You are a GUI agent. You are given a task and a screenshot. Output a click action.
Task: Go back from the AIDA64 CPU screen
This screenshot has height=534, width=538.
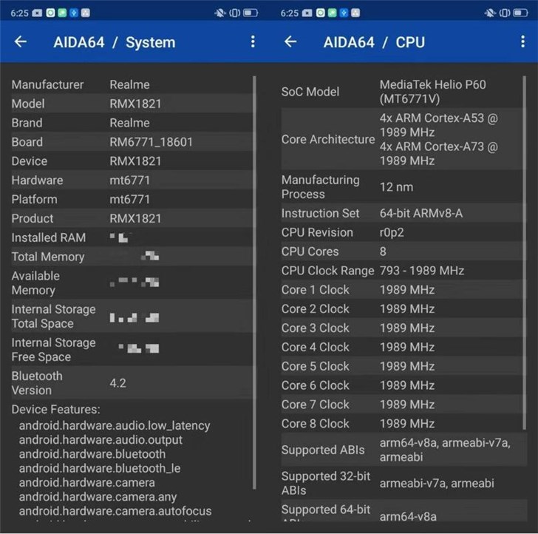pos(290,42)
